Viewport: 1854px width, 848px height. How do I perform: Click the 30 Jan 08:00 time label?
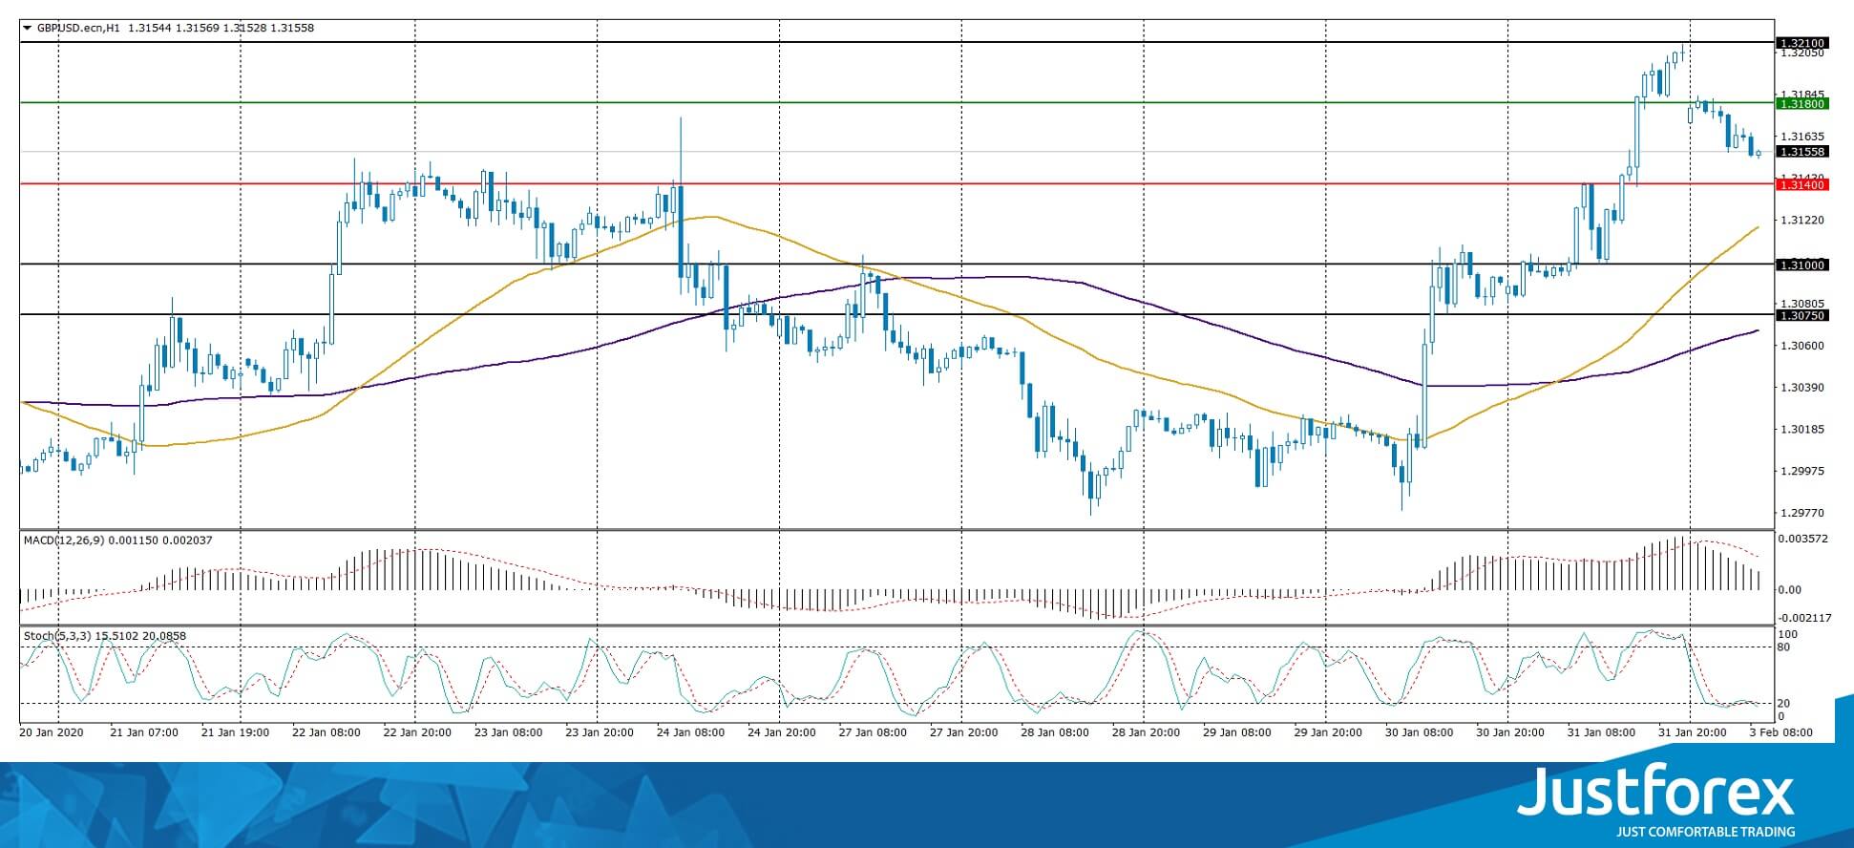point(1420,732)
